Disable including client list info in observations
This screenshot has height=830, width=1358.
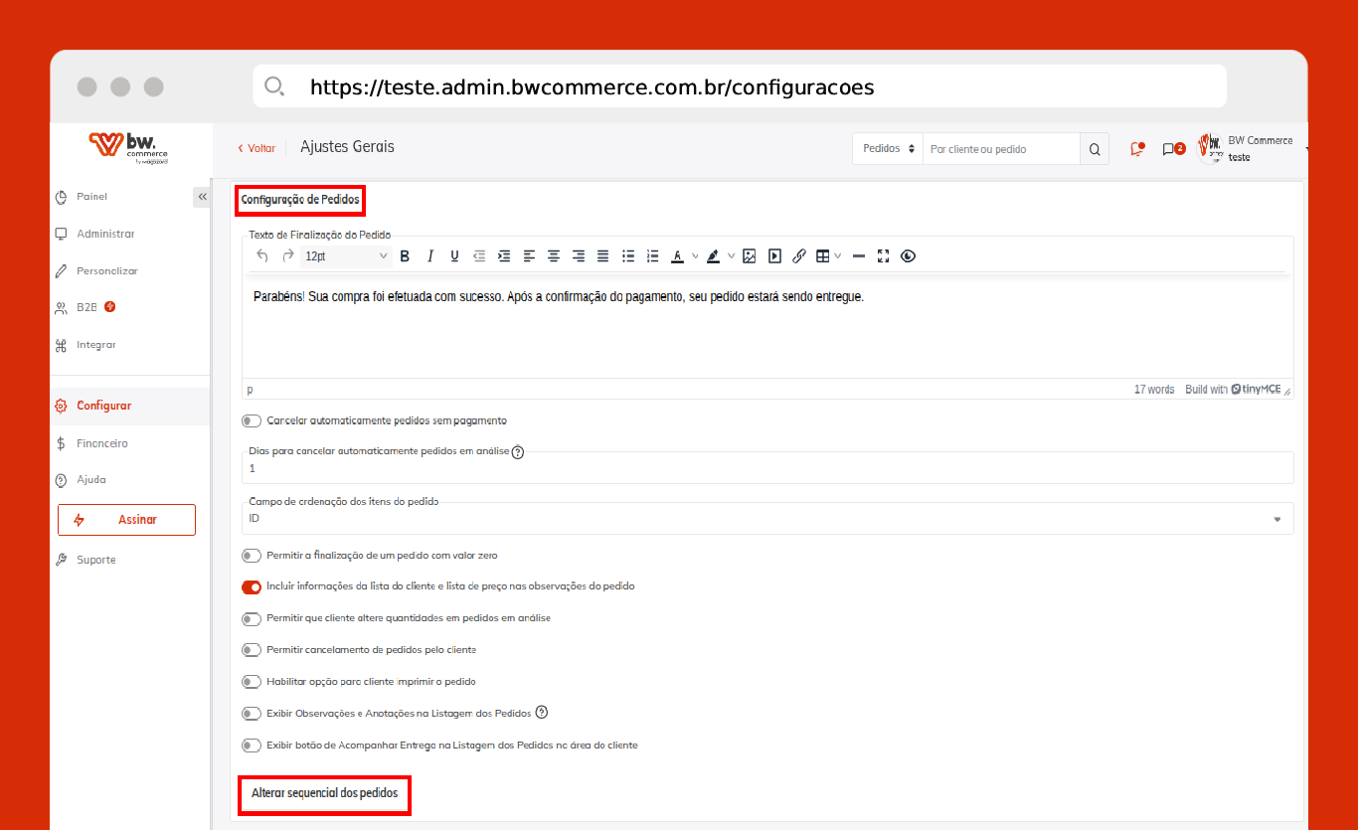(252, 586)
